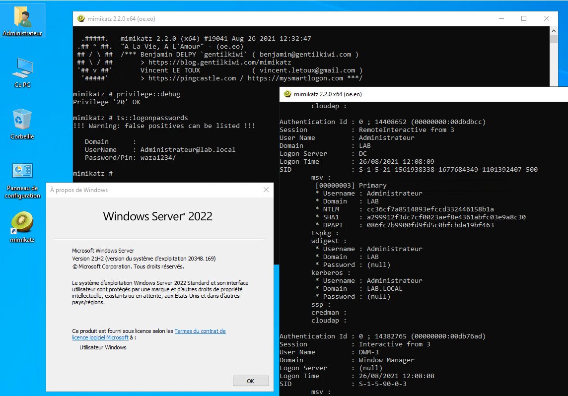Click the blog.gentilkiwi.com/mimikatz URL text
This screenshot has height=396, width=568.
coord(219,62)
